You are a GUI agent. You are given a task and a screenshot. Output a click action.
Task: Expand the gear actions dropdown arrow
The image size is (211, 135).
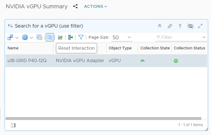[31, 38]
